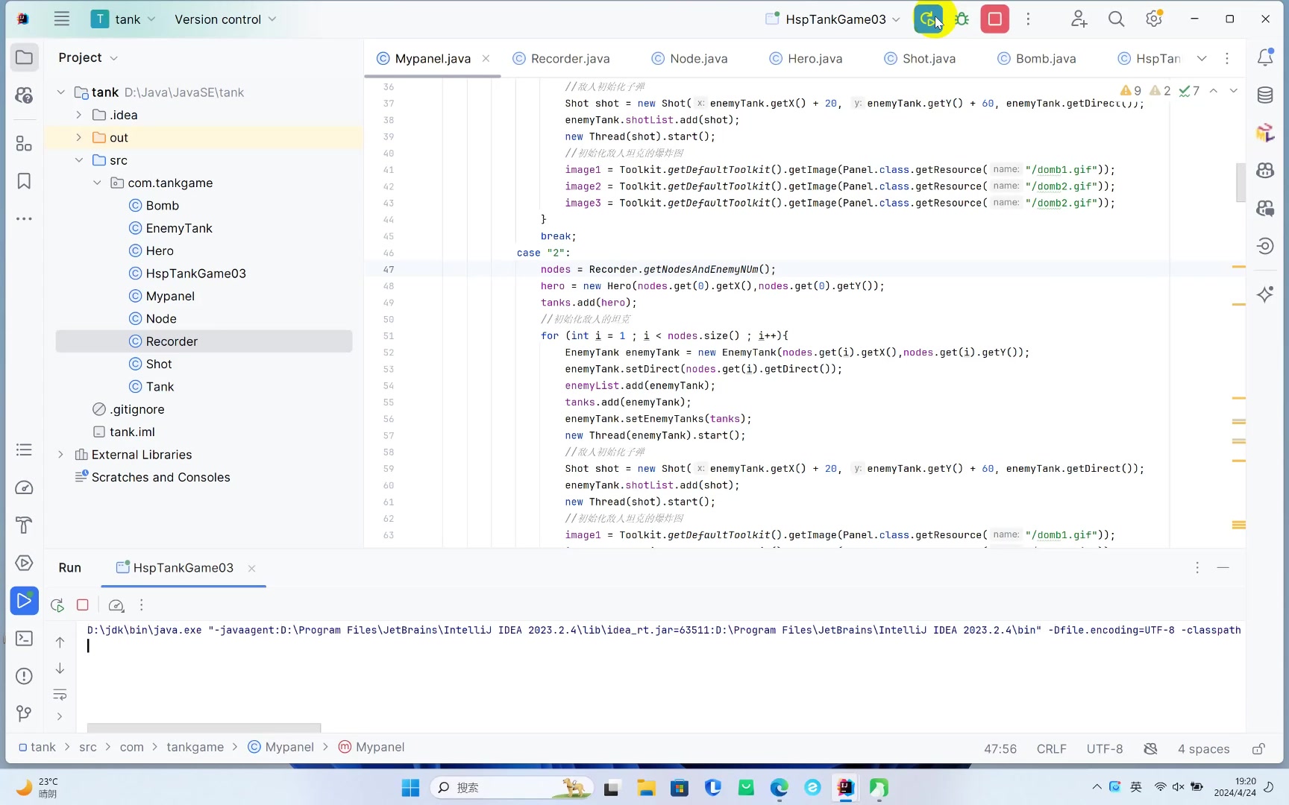This screenshot has width=1289, height=805.
Task: Open the Bookmarks tool window
Action: (24, 181)
